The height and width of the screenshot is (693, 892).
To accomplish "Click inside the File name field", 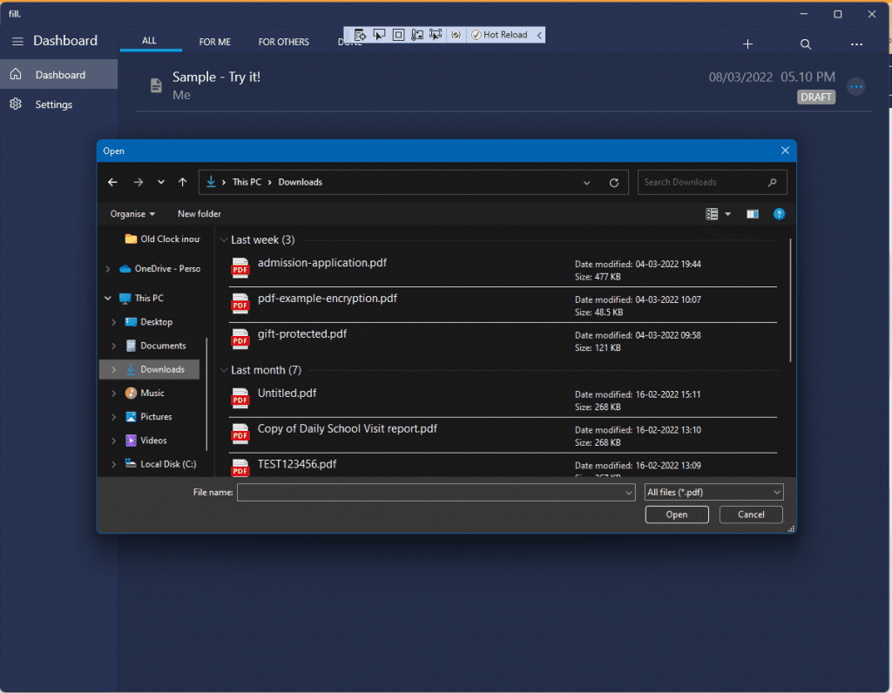I will (x=431, y=493).
